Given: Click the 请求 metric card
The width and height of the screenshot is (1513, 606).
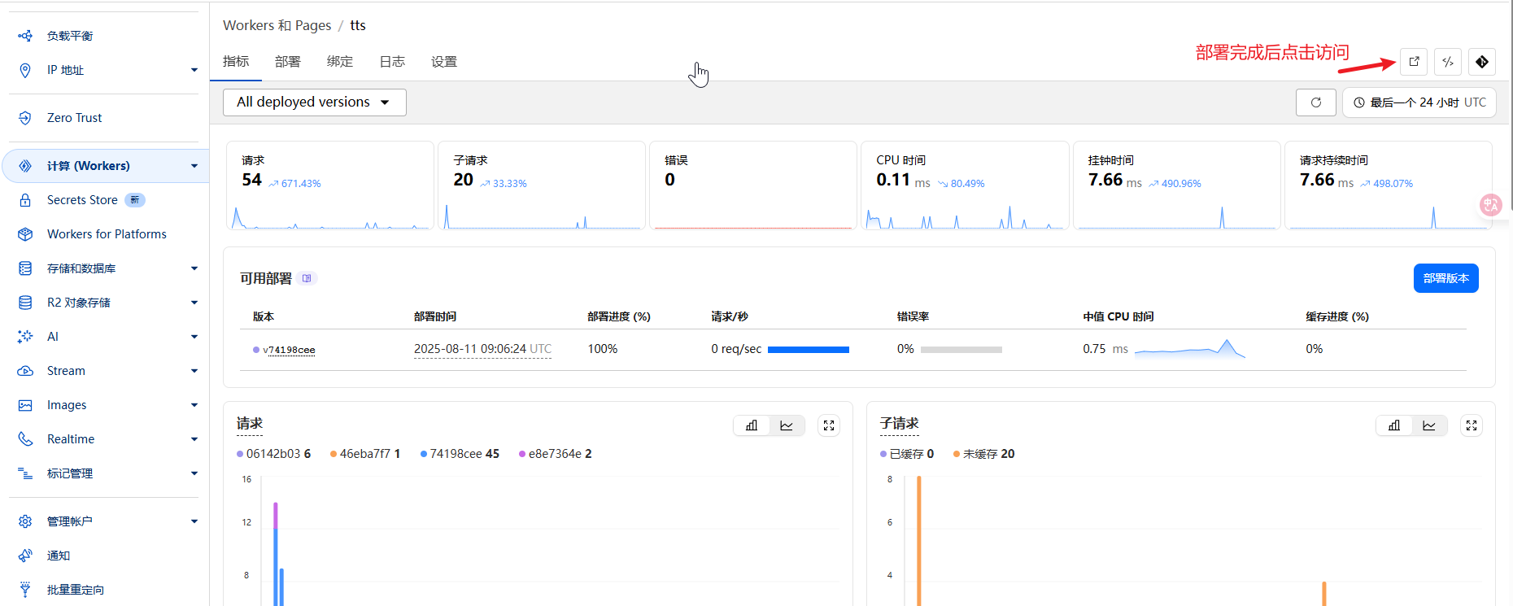Looking at the screenshot, I should (330, 185).
